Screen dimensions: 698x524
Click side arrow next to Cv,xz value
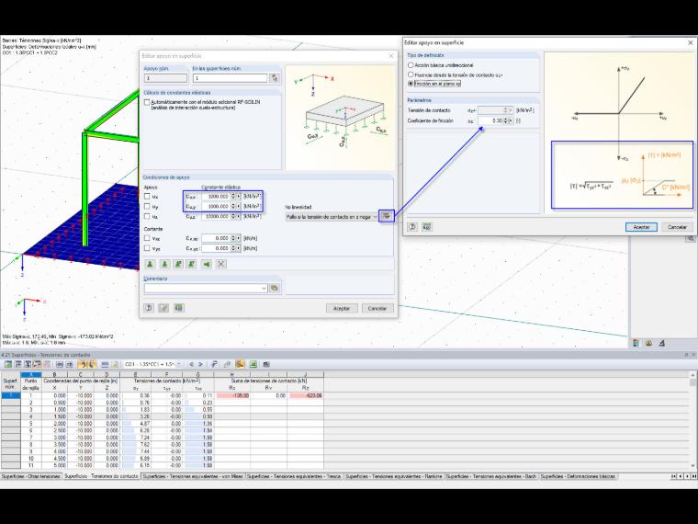pos(239,238)
